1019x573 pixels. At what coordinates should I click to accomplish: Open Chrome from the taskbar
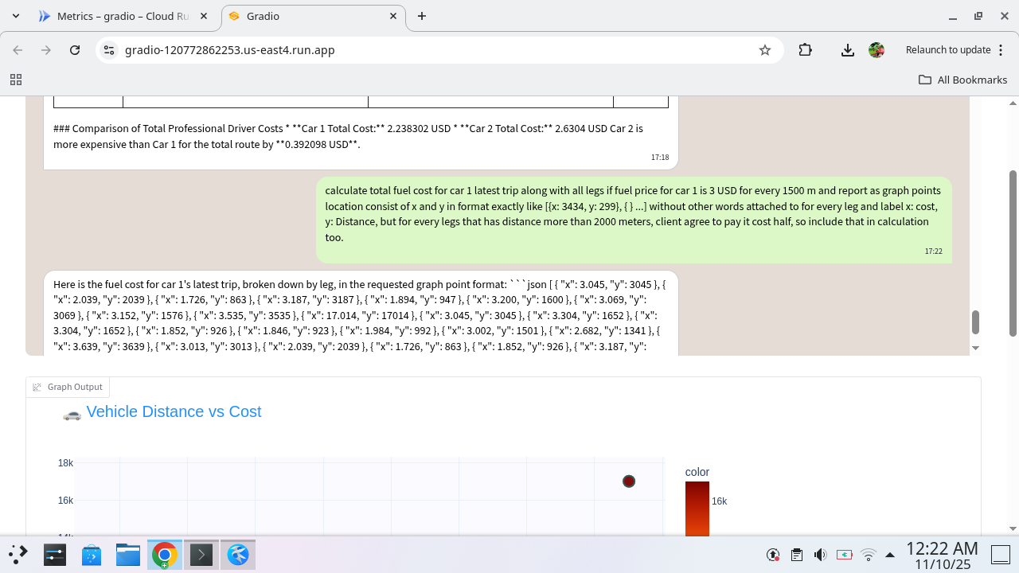pyautogui.click(x=165, y=555)
